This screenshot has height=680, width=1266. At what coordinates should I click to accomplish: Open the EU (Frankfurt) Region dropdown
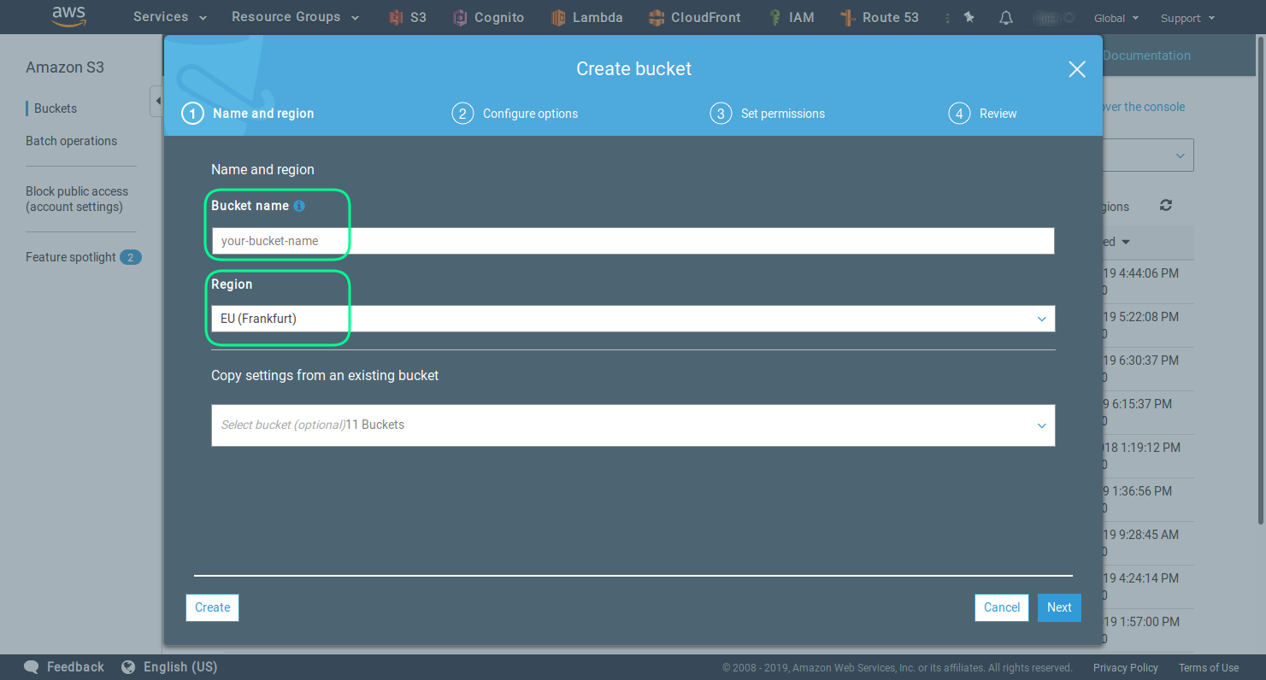click(x=633, y=318)
